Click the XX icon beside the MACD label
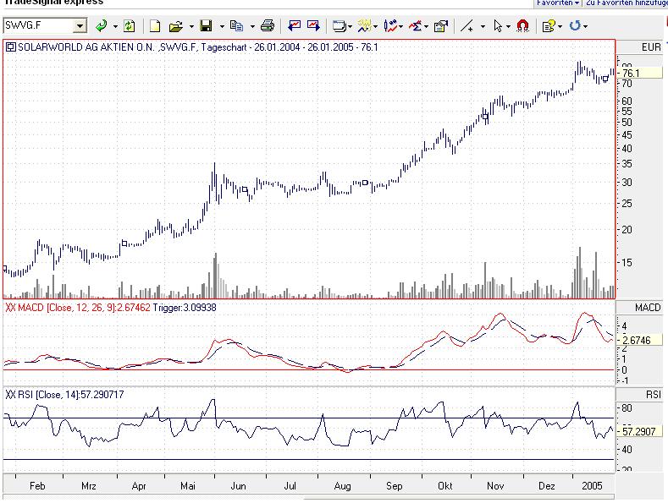This screenshot has height=503, width=668. pyautogui.click(x=11, y=307)
